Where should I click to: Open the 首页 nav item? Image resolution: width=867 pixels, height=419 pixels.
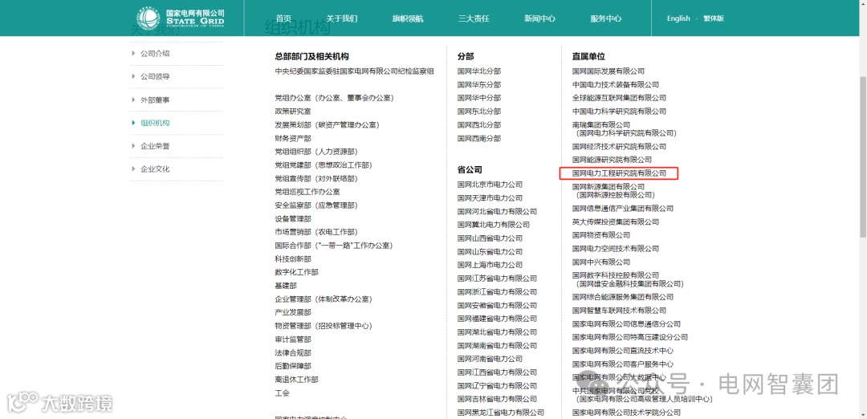(x=283, y=18)
